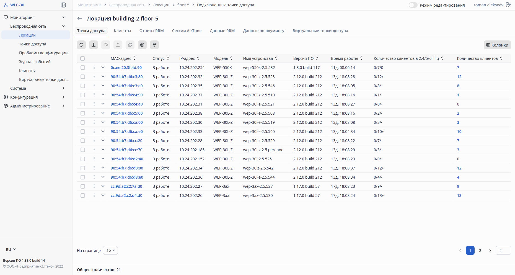Image resolution: width=515 pixels, height=275 pixels.
Task: Log out using the exit icon
Action: coord(508,5)
